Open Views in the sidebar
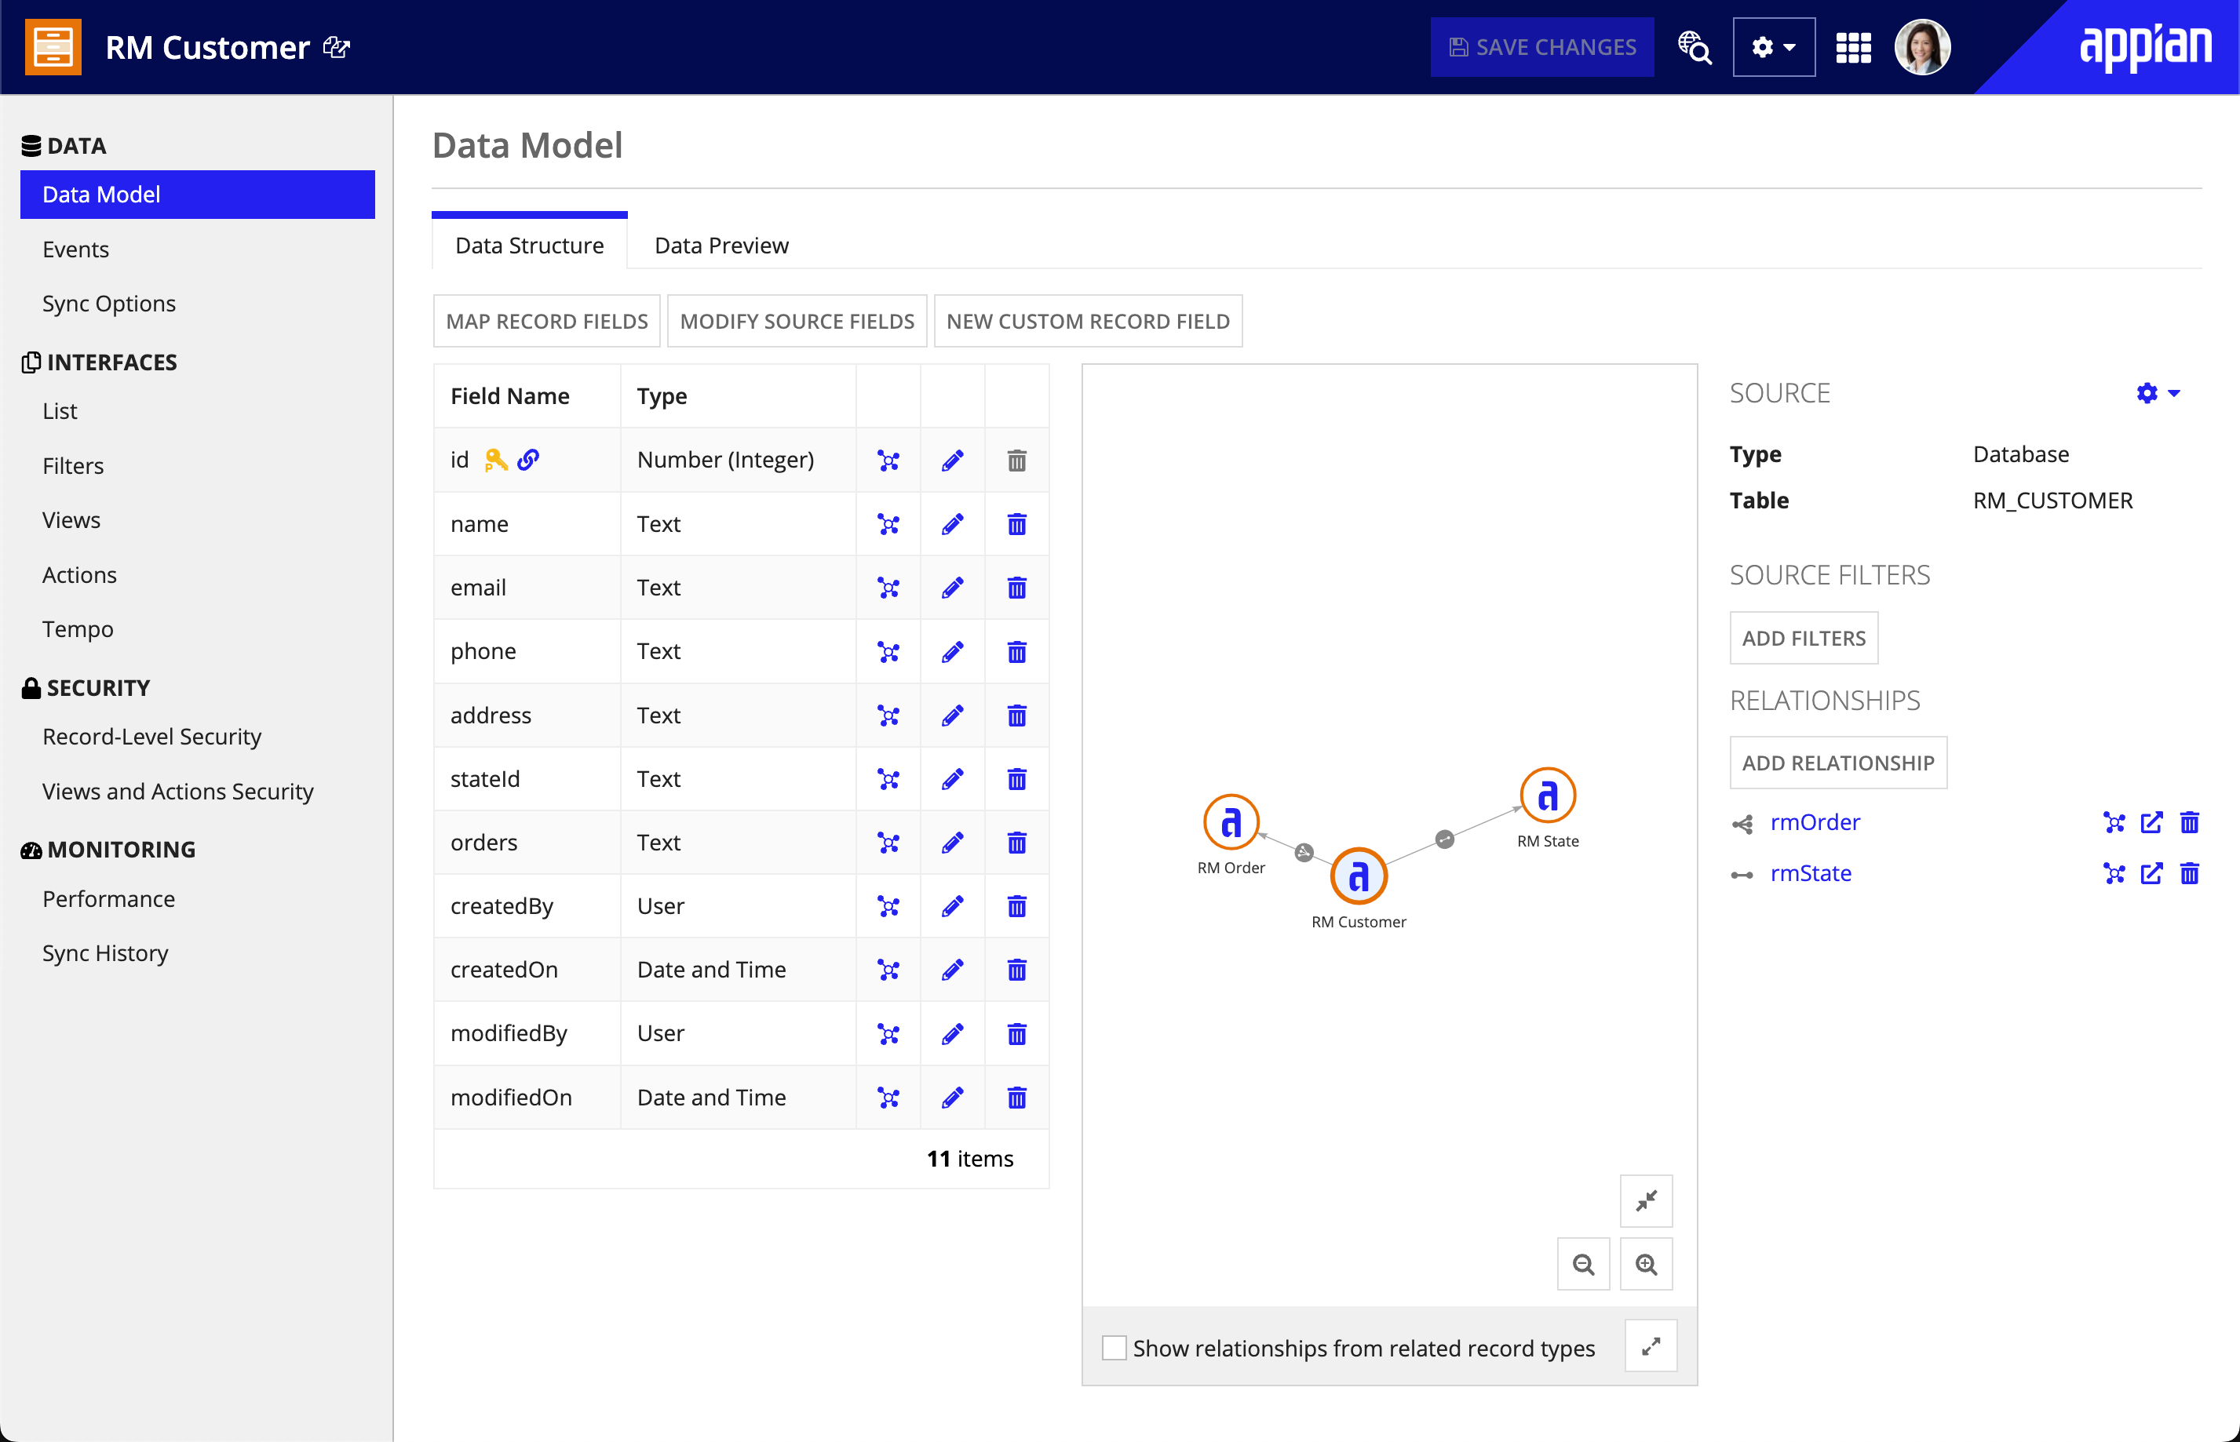 click(x=71, y=519)
